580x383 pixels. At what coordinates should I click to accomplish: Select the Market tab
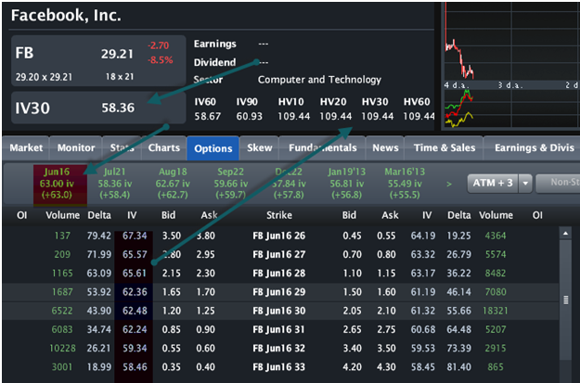coord(26,147)
